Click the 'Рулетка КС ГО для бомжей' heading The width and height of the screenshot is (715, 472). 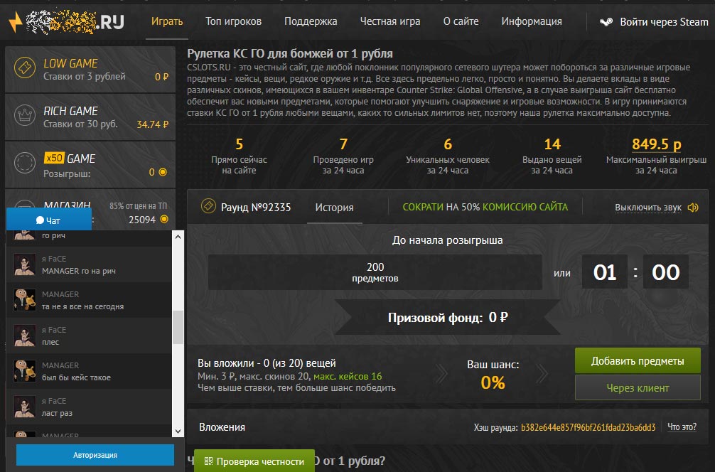pos(290,53)
